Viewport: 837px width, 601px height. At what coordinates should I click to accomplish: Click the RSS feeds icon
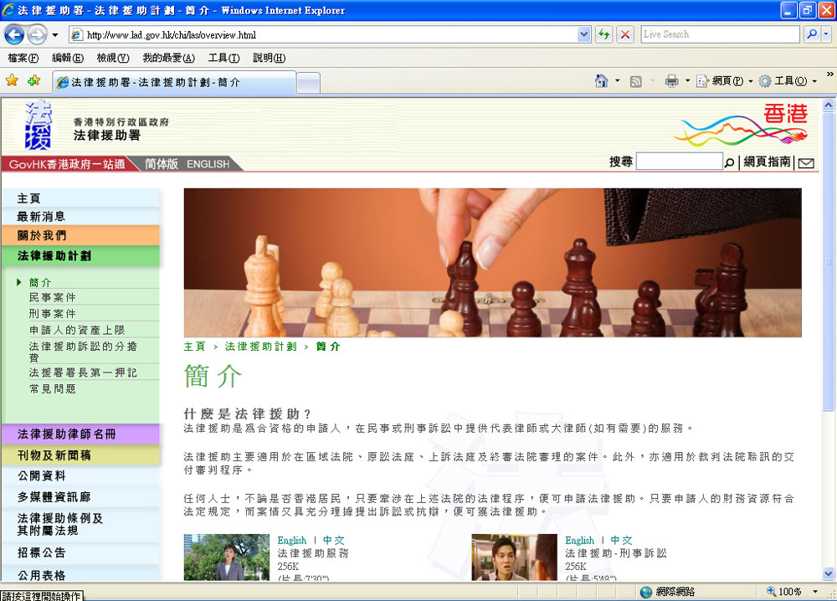pyautogui.click(x=636, y=81)
